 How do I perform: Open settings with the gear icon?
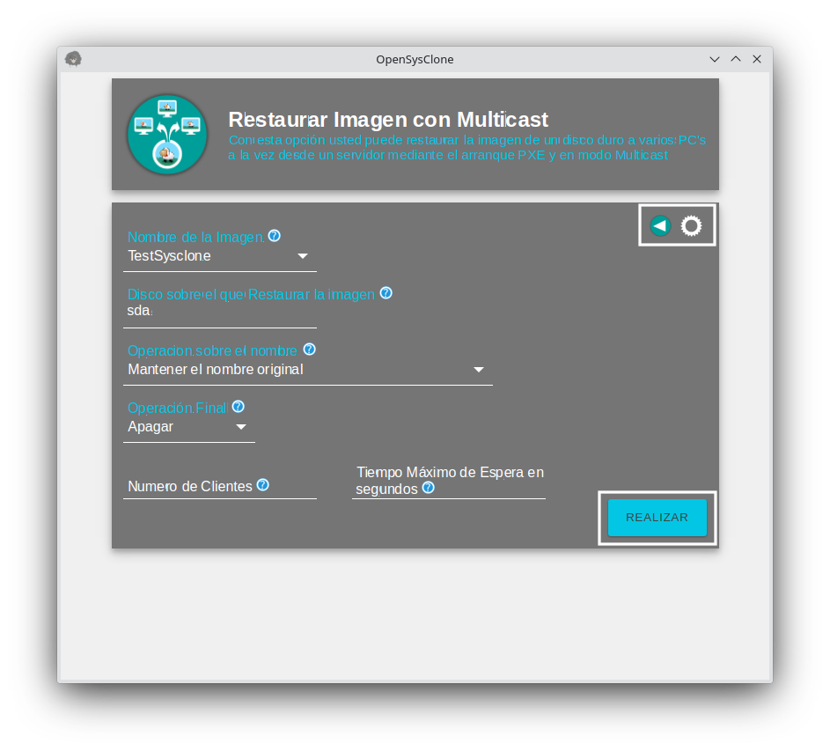tap(692, 226)
